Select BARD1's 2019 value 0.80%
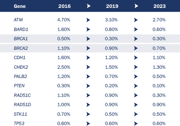The width and height of the screenshot is (180, 126). click(x=112, y=30)
